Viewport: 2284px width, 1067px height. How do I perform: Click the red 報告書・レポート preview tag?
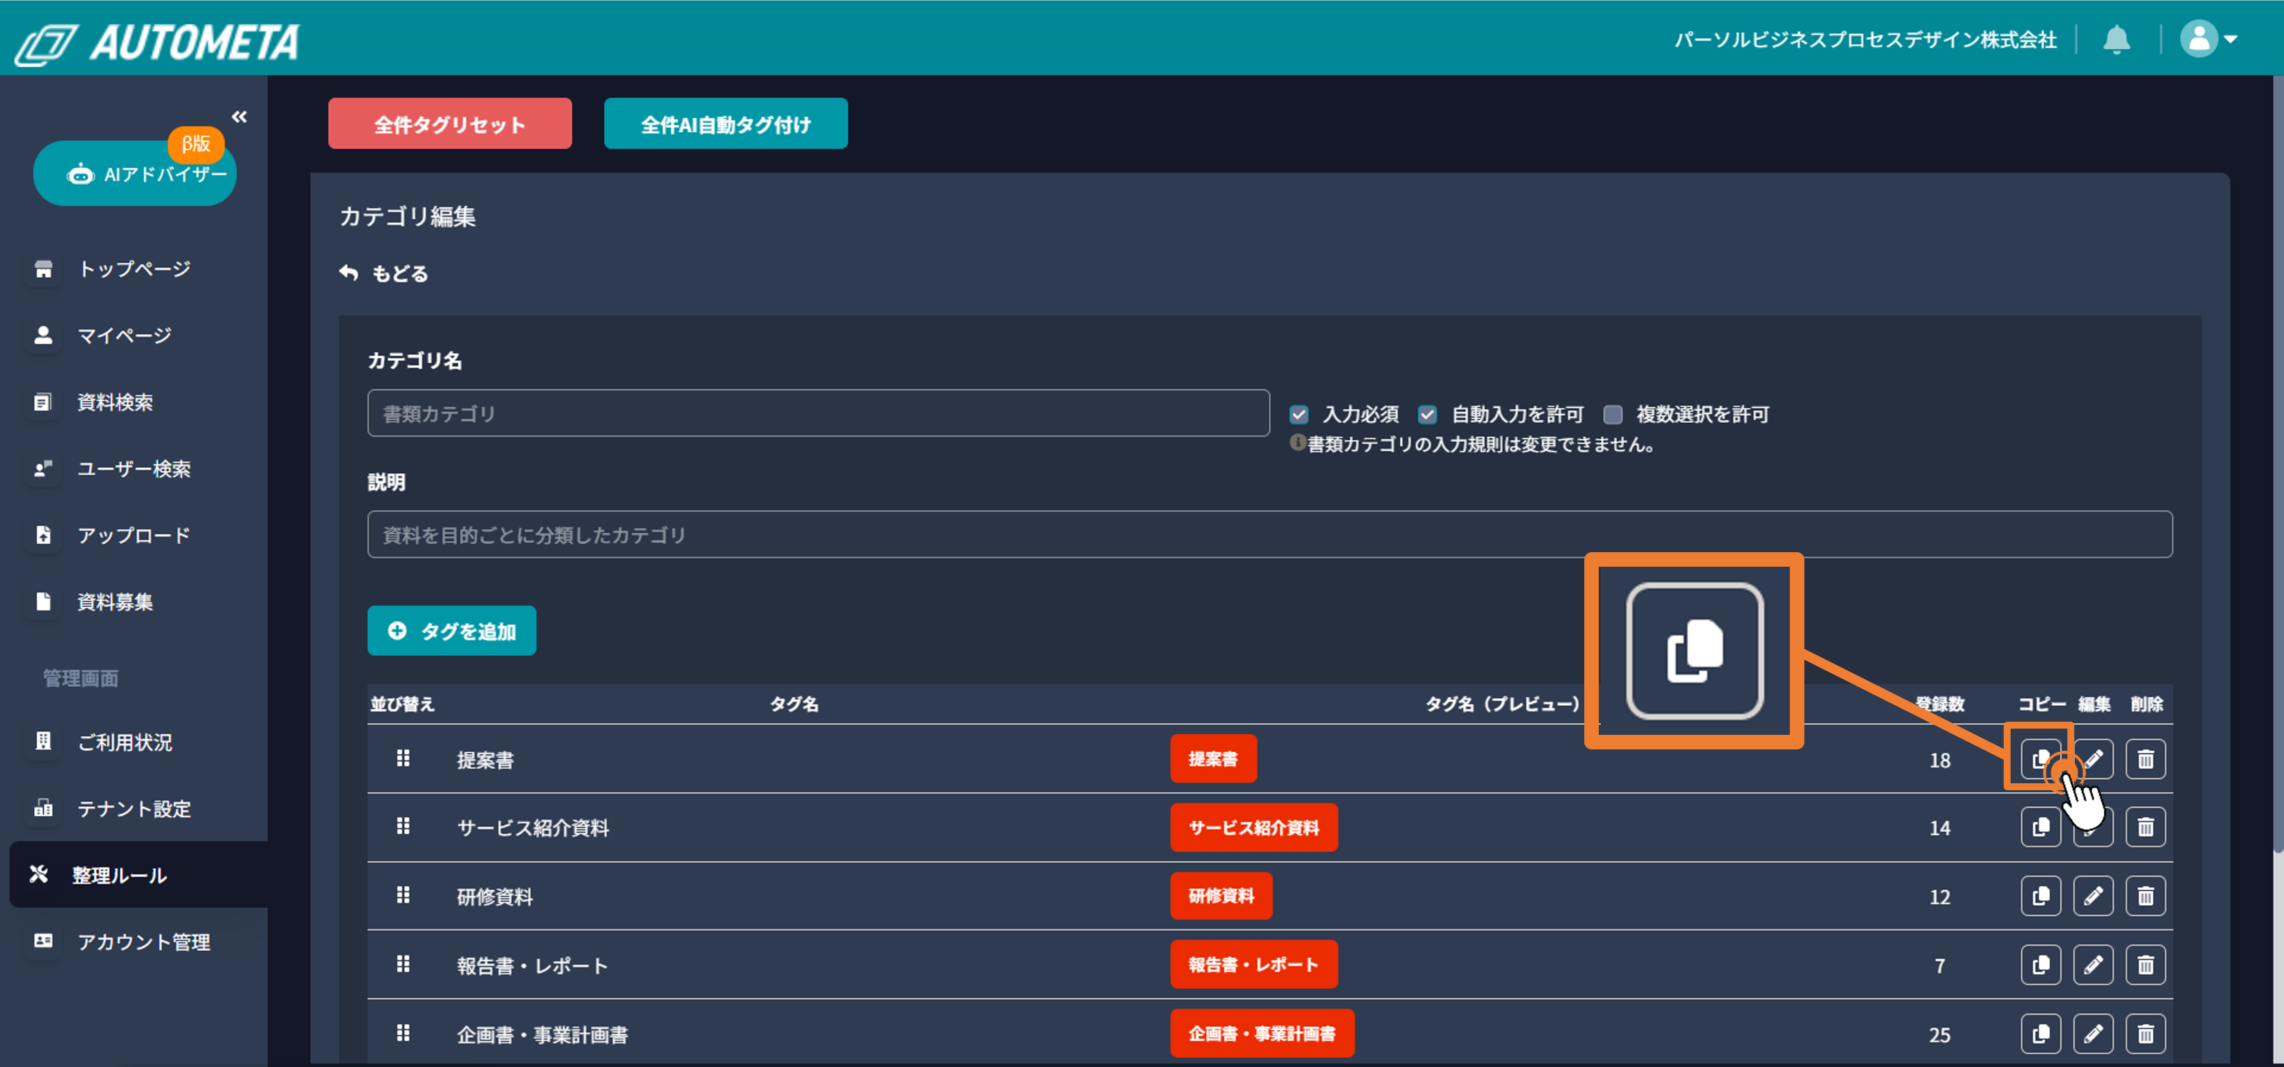1253,964
